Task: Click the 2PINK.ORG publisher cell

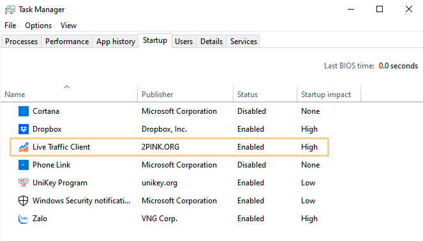Action: click(160, 147)
